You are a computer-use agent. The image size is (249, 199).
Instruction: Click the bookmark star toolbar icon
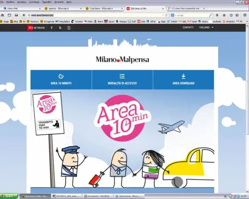(x=231, y=15)
